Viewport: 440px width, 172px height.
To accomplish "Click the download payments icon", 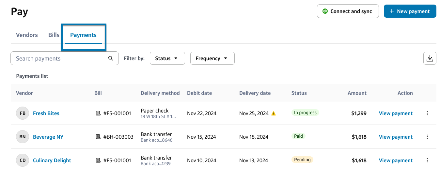I will tap(430, 58).
